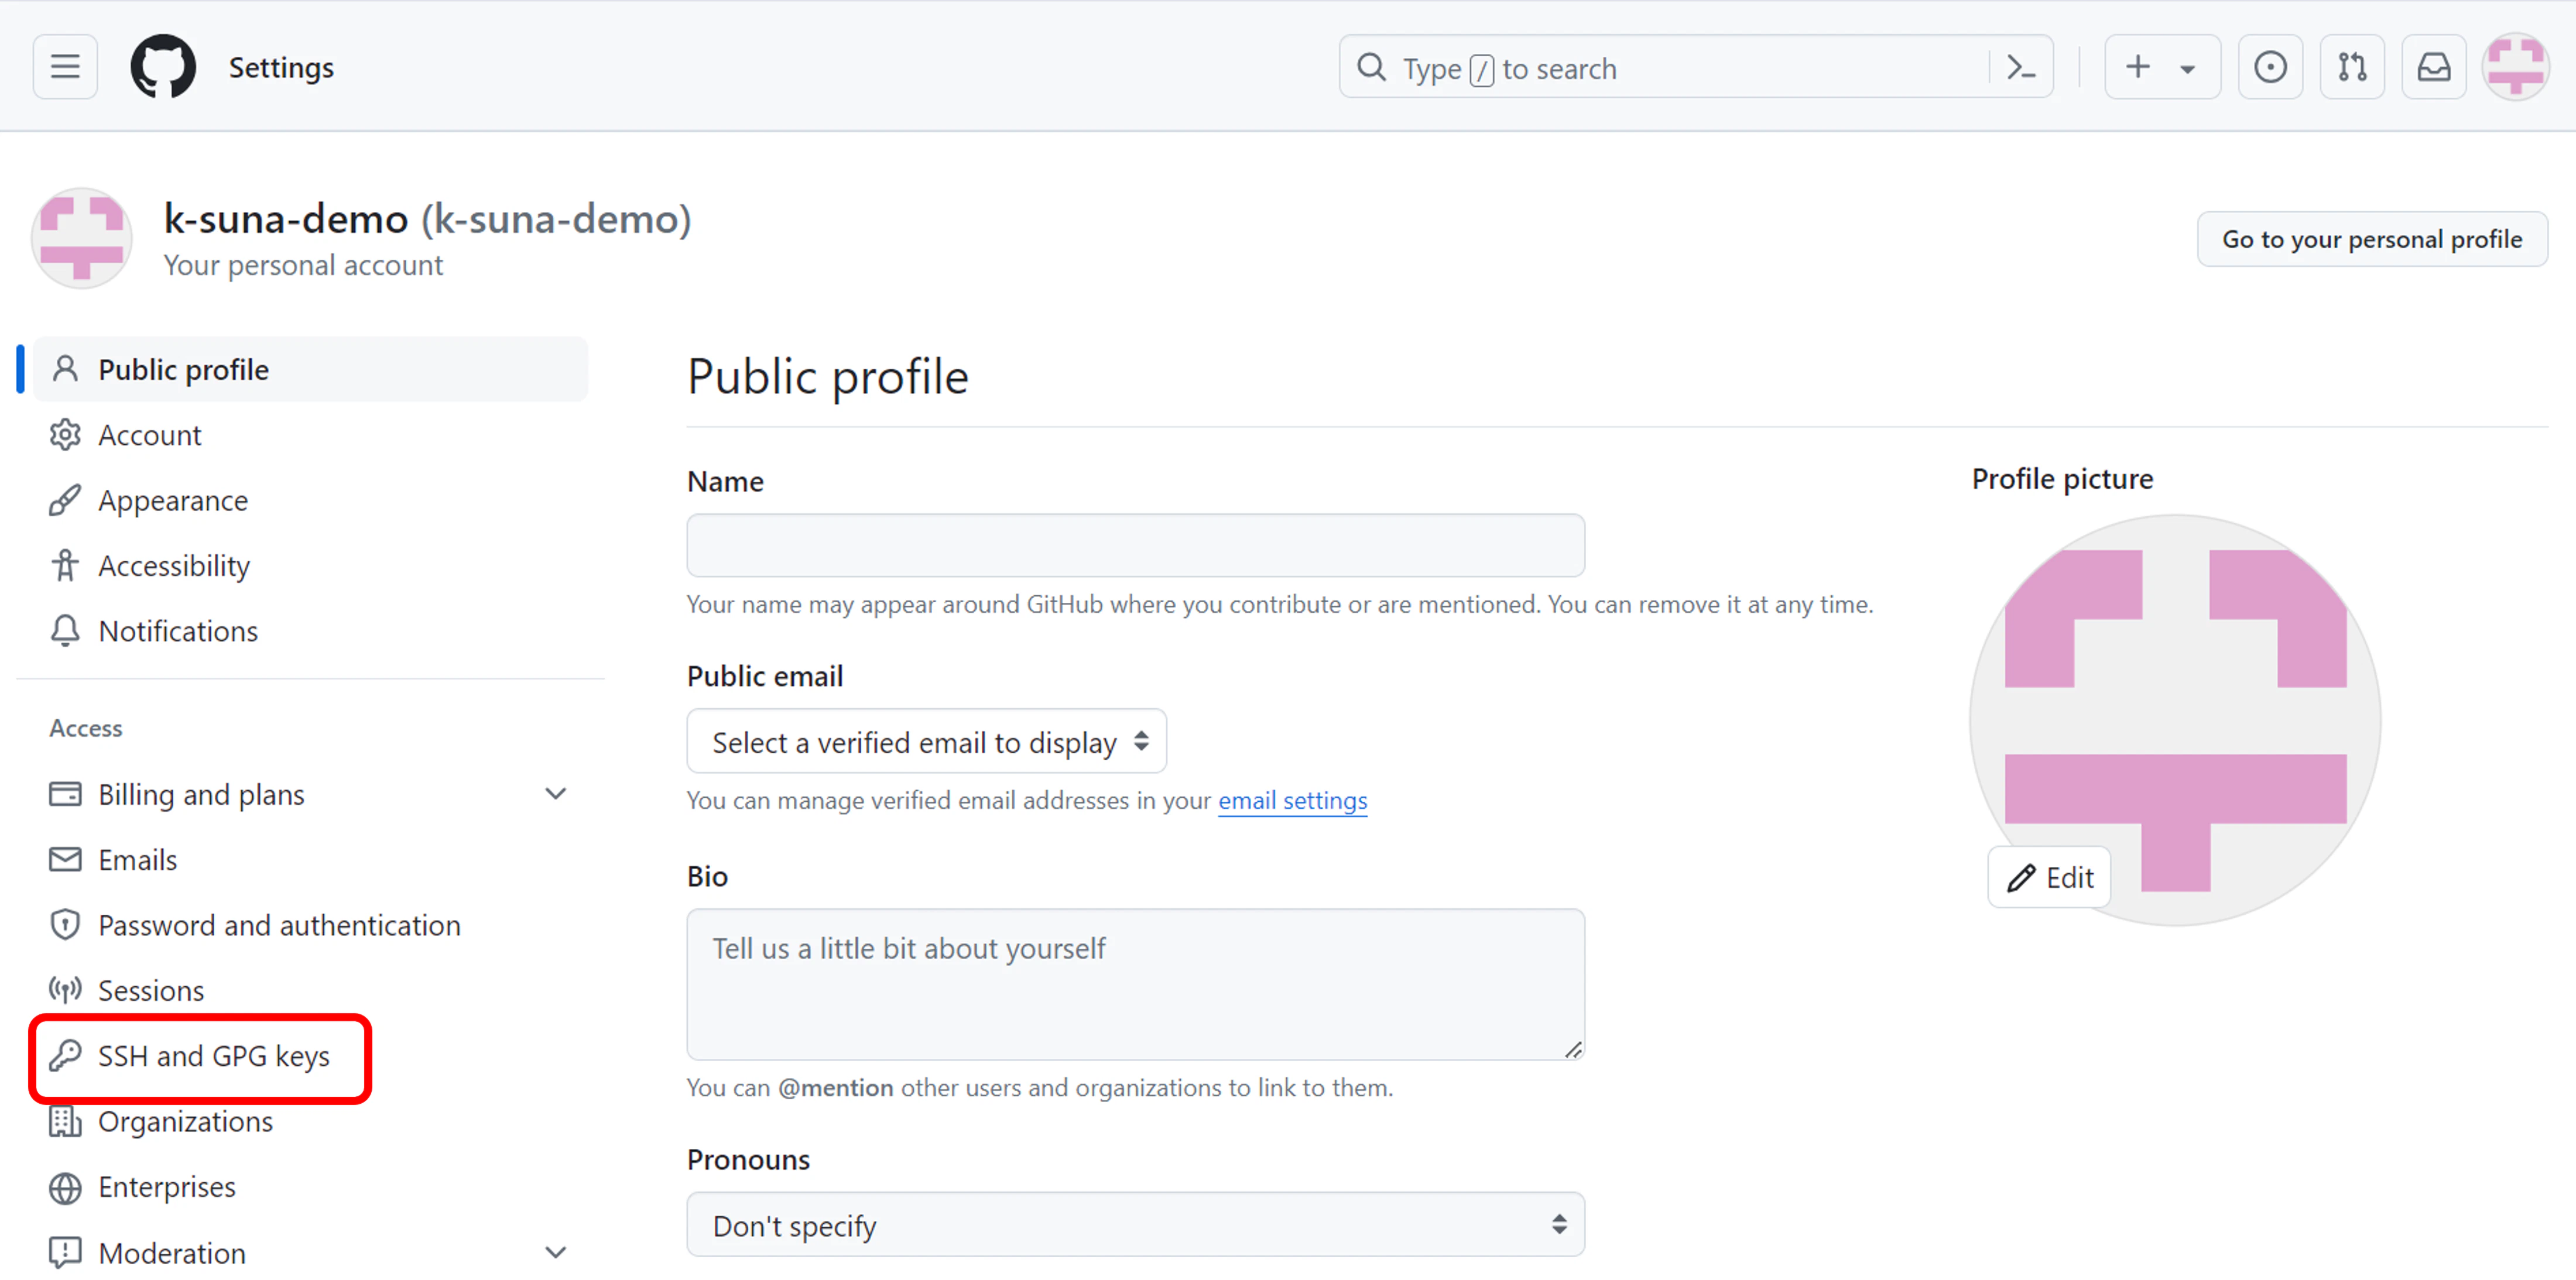Click the plus create-new icon
Viewport: 2576px width, 1280px height.
(x=2137, y=67)
